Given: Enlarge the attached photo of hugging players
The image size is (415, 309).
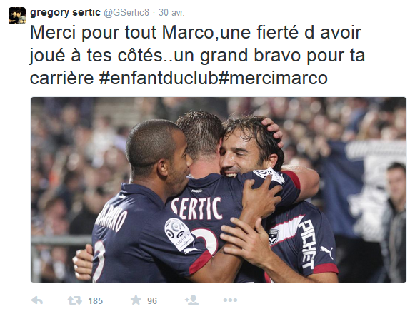Looking at the screenshot, I should 219,190.
